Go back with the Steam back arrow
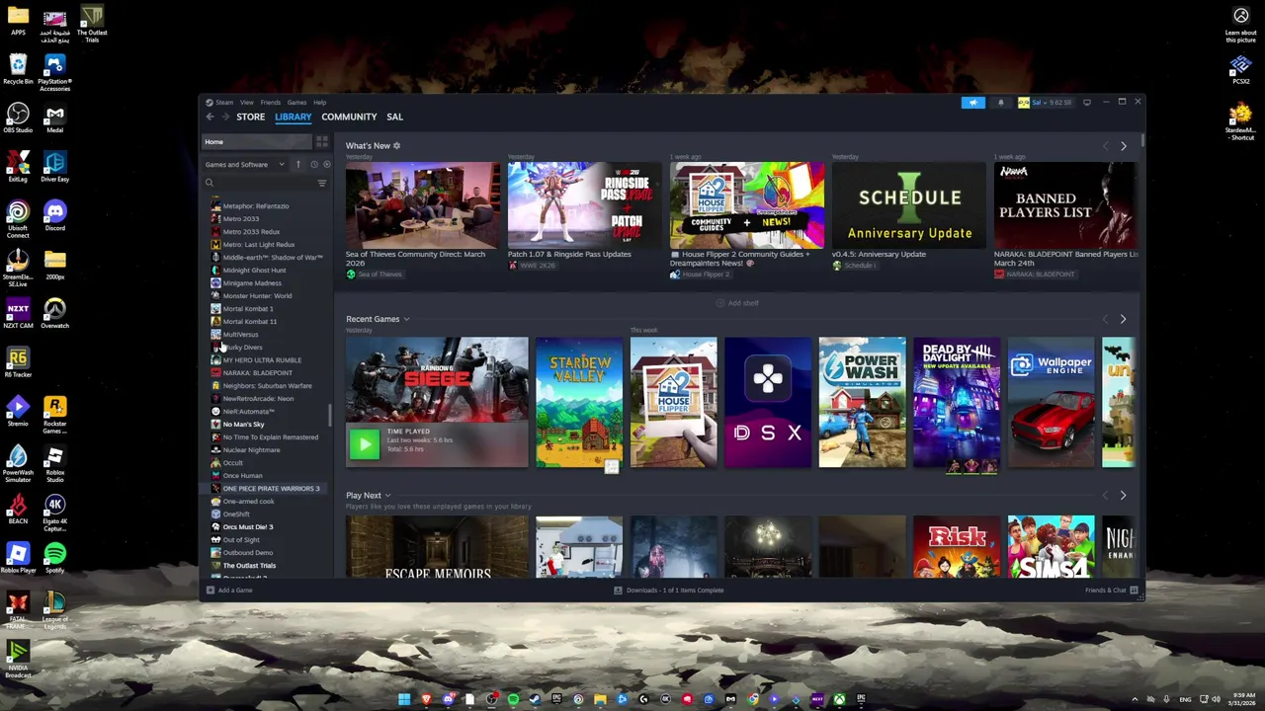1265x711 pixels. point(210,117)
